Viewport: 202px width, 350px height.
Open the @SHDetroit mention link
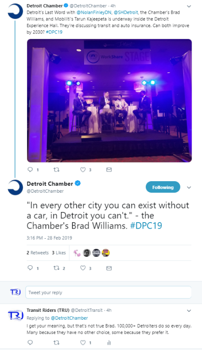pyautogui.click(x=126, y=12)
